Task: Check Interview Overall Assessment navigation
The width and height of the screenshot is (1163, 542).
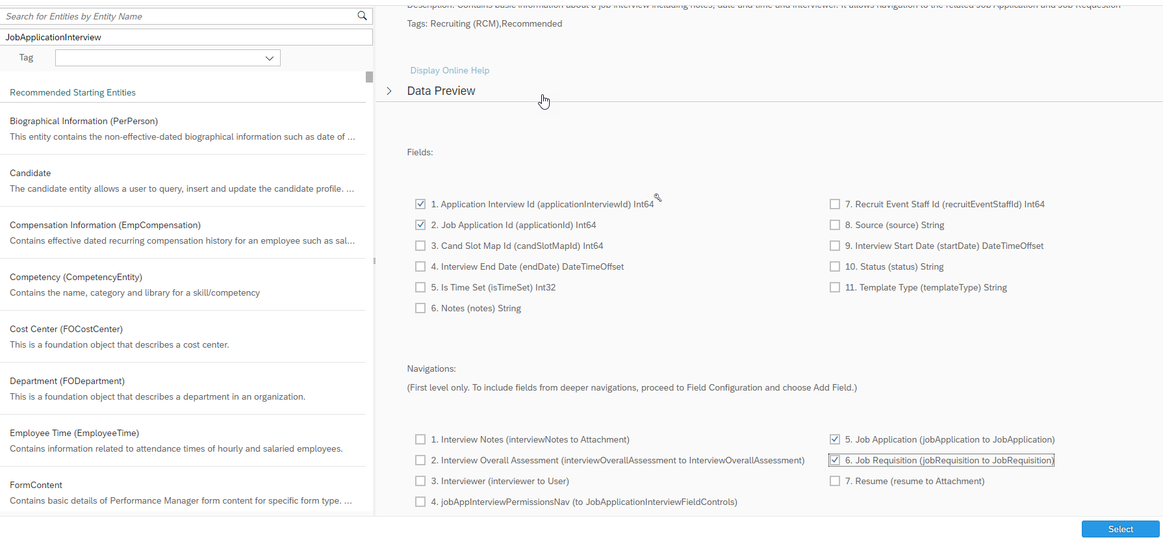Action: click(420, 460)
